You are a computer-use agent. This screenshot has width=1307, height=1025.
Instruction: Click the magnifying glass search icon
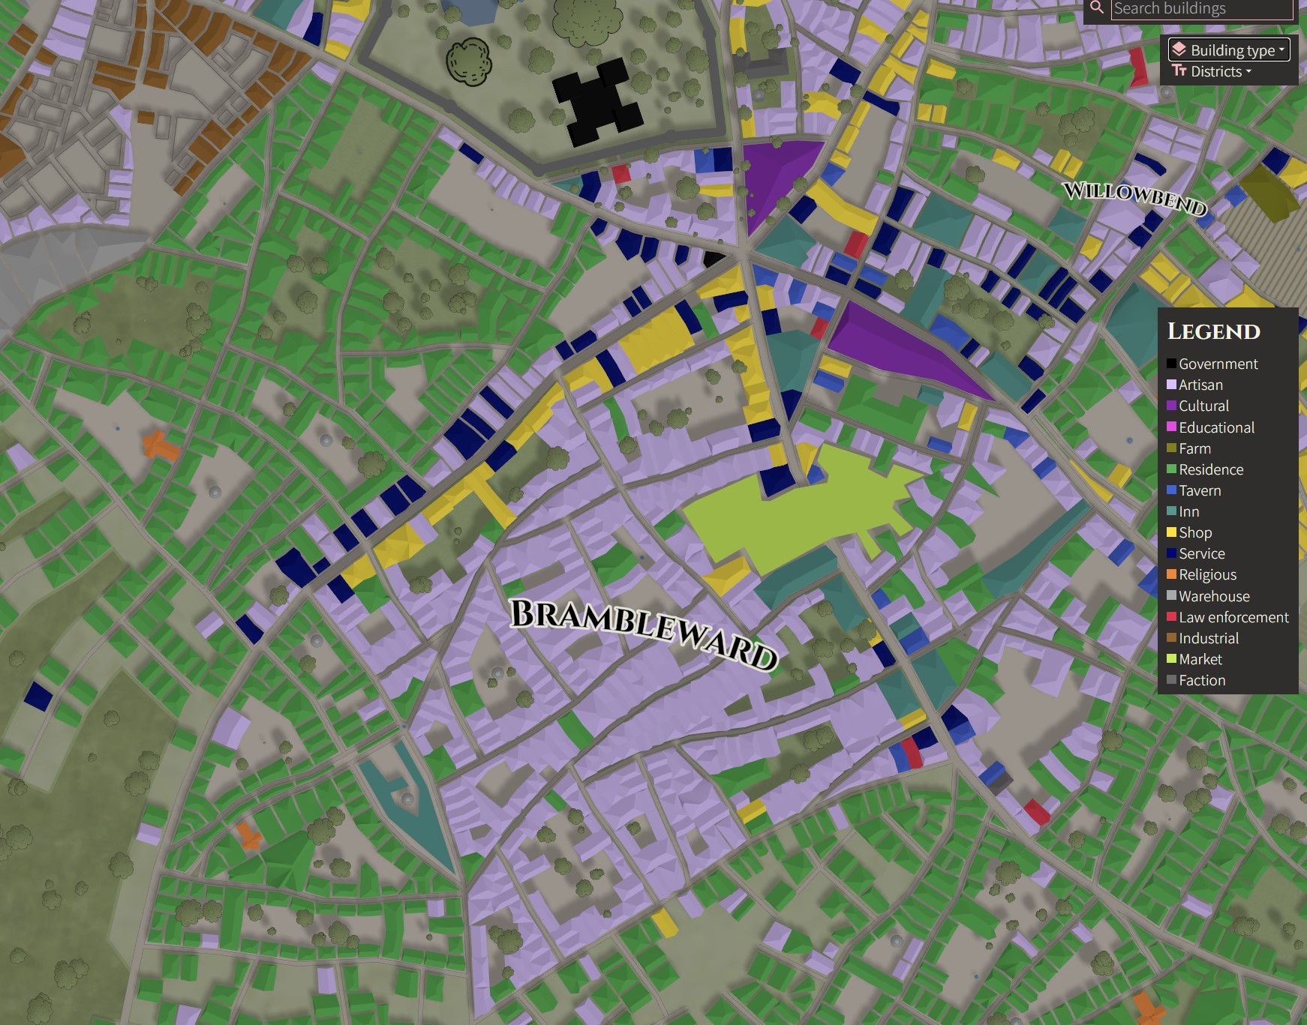pos(1097,8)
